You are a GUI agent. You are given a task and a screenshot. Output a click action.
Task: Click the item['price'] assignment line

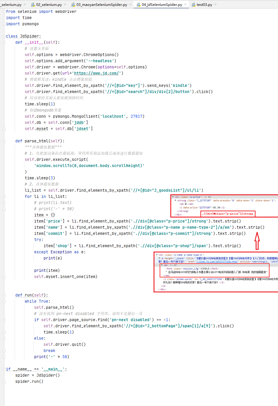[x=137, y=221]
